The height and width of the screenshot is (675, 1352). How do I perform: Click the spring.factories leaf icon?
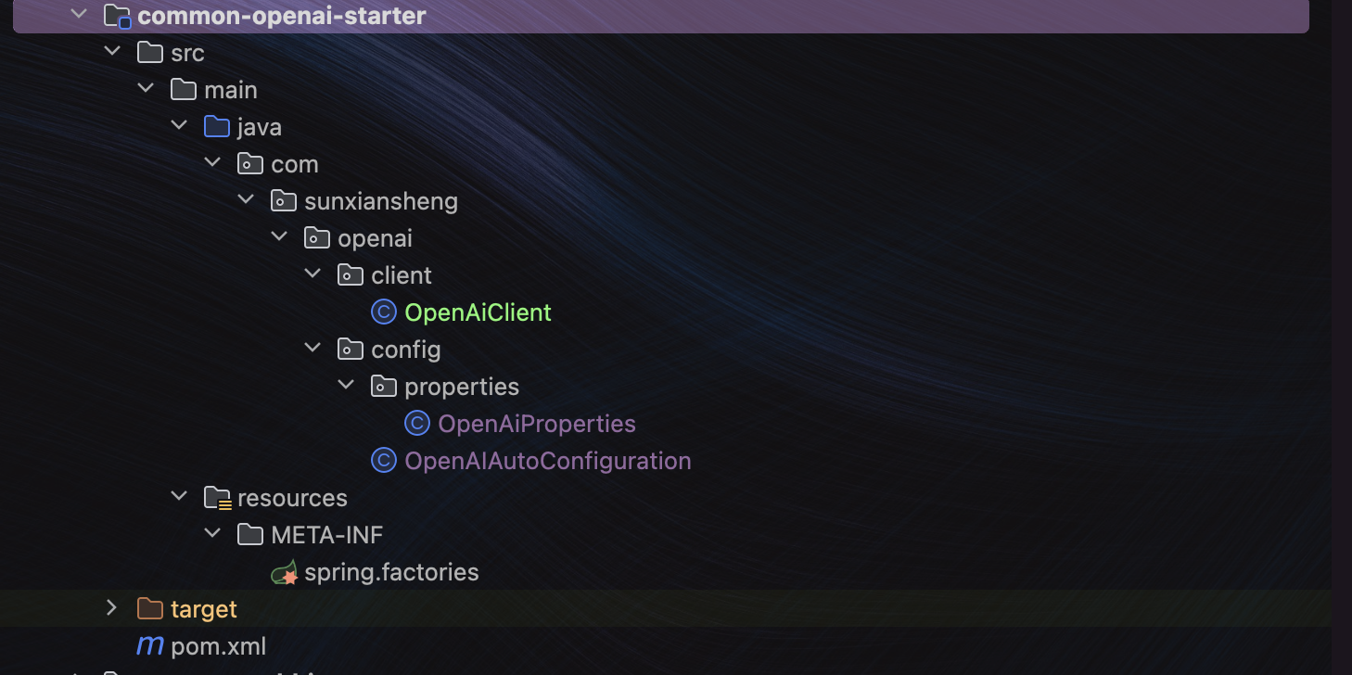coord(284,572)
